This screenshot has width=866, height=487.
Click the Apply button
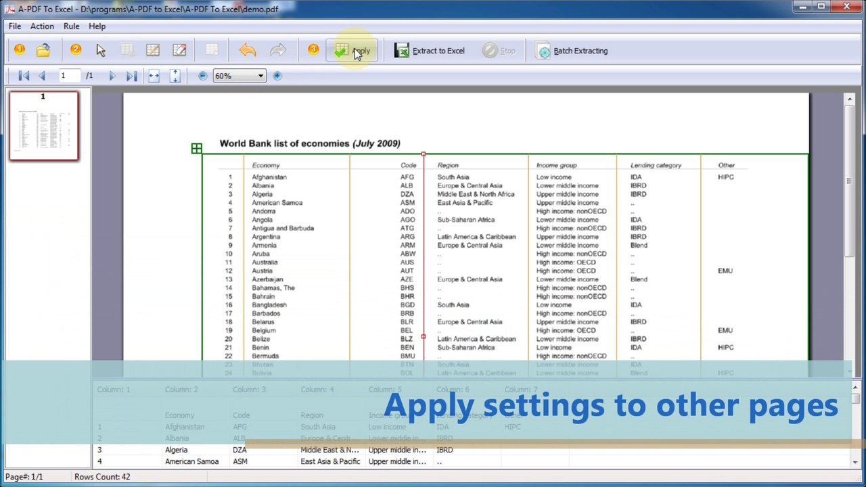(x=352, y=51)
